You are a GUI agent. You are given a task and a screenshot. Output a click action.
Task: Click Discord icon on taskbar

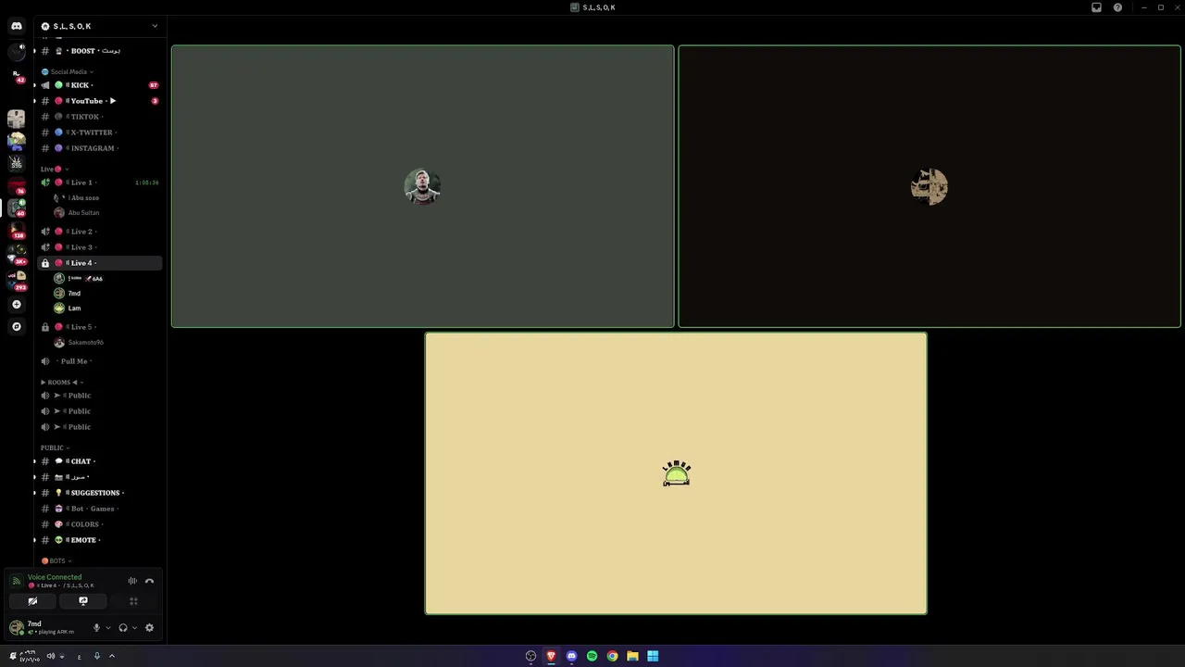(x=571, y=656)
